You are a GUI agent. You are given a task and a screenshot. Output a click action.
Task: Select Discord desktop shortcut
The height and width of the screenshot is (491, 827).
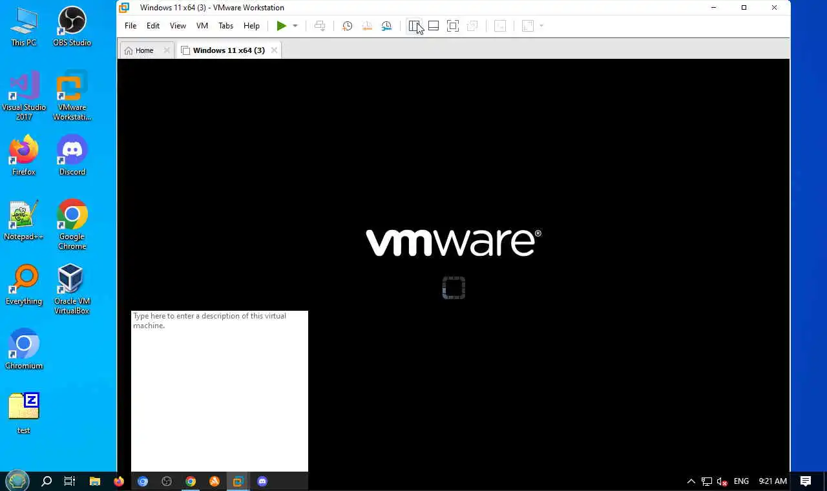(72, 156)
